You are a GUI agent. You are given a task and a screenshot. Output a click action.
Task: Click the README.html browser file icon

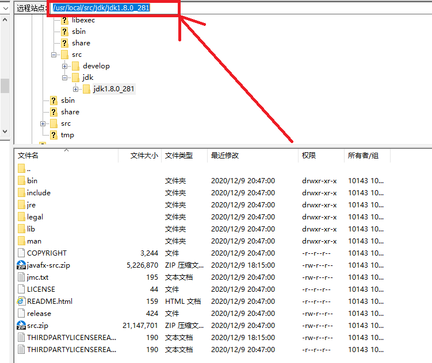[x=21, y=301]
